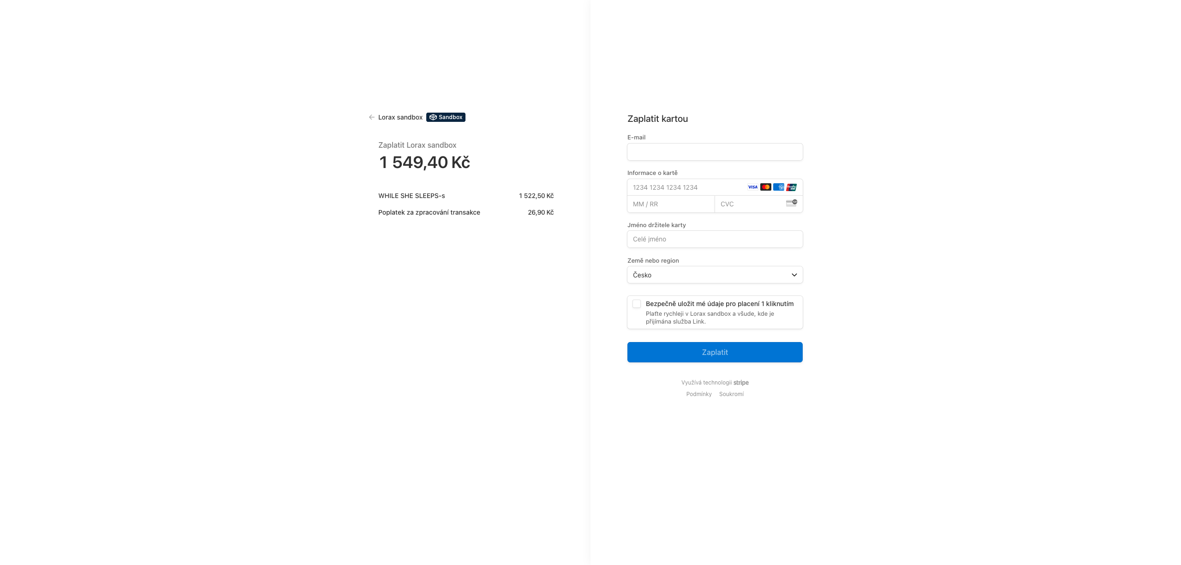Click the Mastercard logo
The height and width of the screenshot is (565, 1181).
765,187
